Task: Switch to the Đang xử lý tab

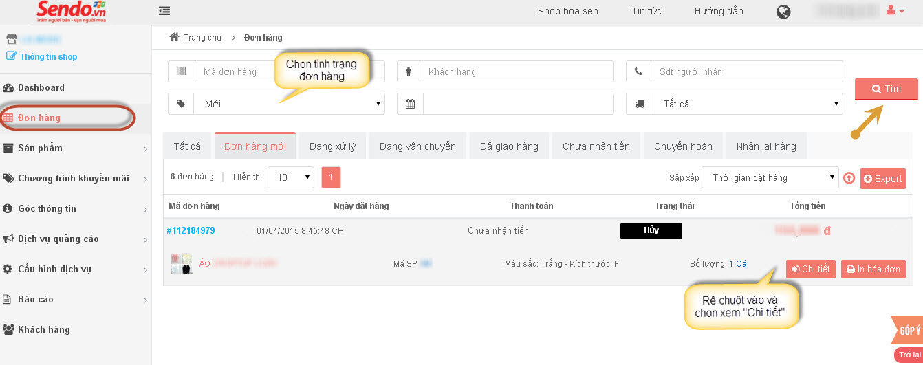Action: tap(332, 146)
